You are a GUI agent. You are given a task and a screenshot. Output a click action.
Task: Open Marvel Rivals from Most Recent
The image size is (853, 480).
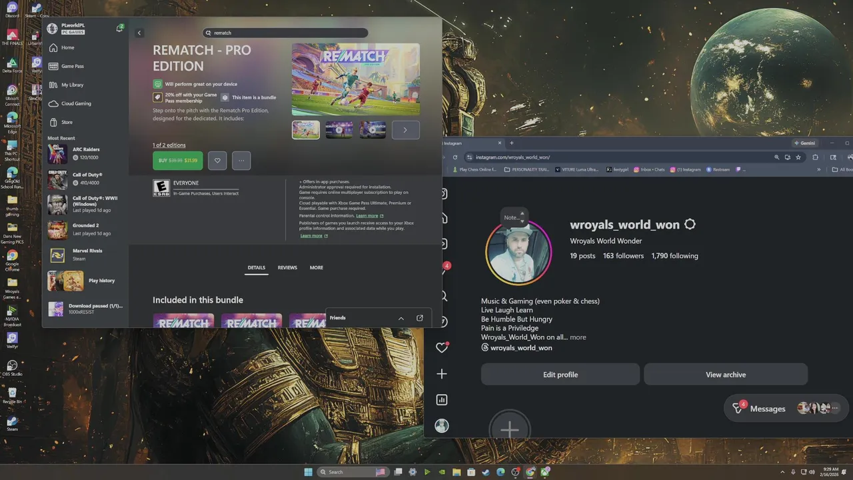tap(85, 255)
